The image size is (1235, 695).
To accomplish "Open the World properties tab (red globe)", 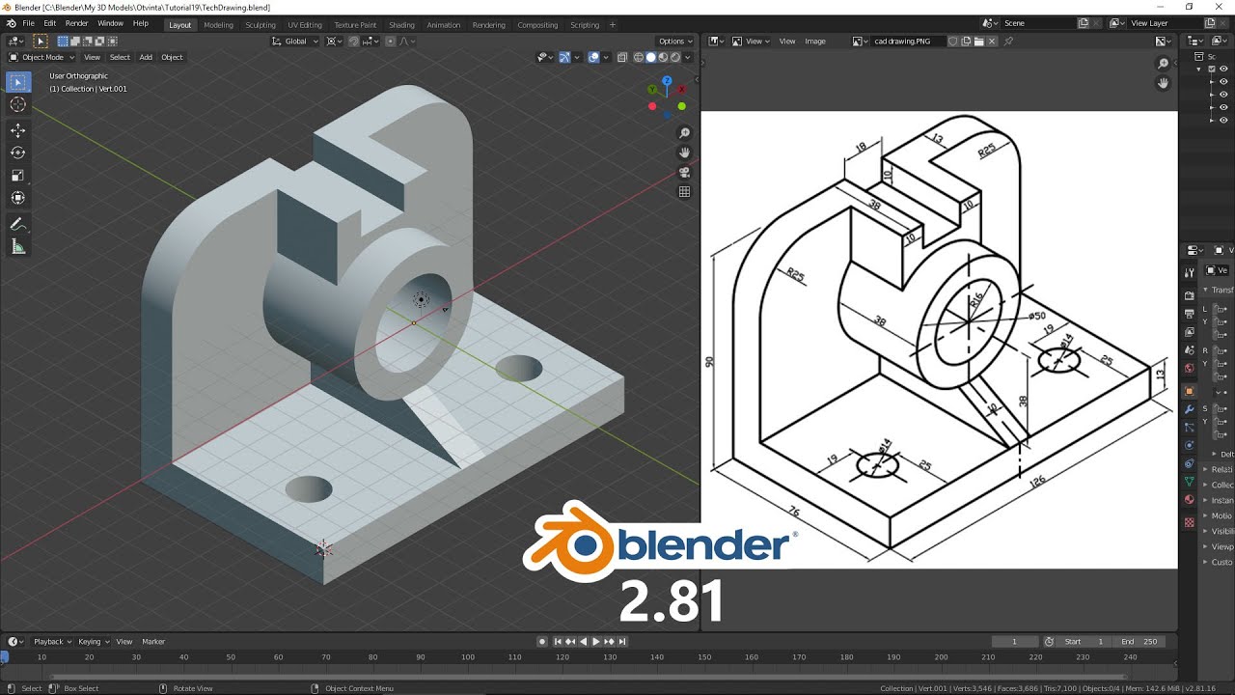I will point(1190,368).
